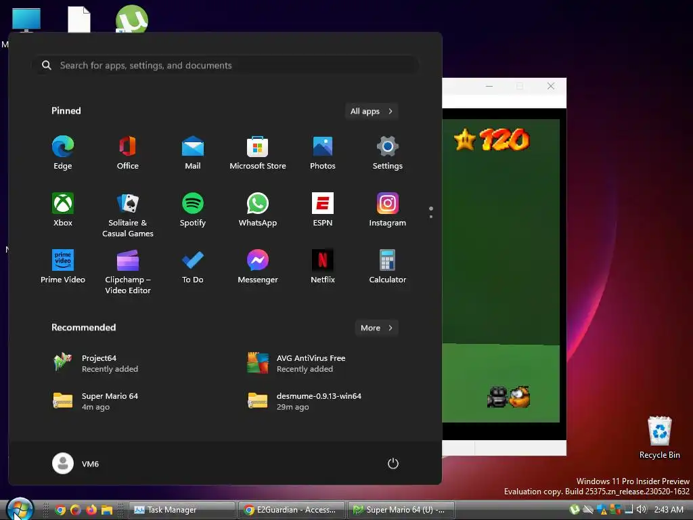Open the Instagram app
The image size is (693, 520).
click(x=388, y=210)
